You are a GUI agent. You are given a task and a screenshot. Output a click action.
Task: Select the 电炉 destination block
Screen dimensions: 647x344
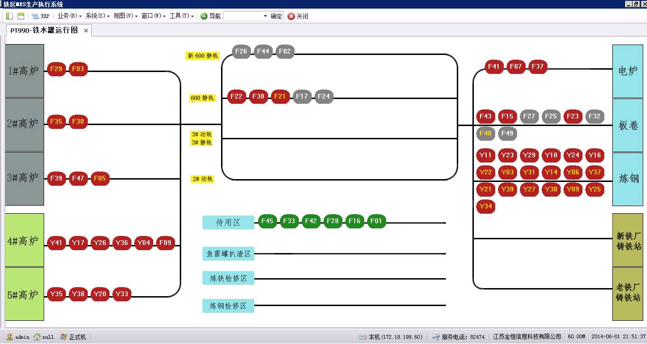(628, 71)
